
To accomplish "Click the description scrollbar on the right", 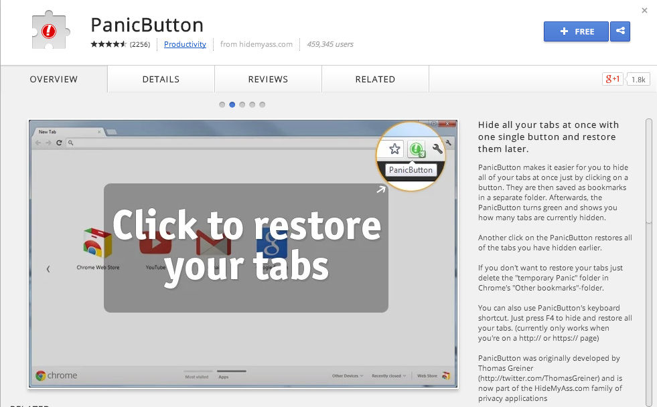I will (x=650, y=171).
